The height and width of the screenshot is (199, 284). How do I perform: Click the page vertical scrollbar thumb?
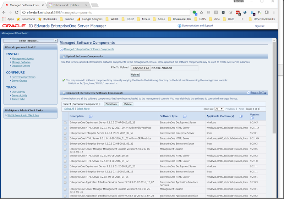(x=274, y=88)
